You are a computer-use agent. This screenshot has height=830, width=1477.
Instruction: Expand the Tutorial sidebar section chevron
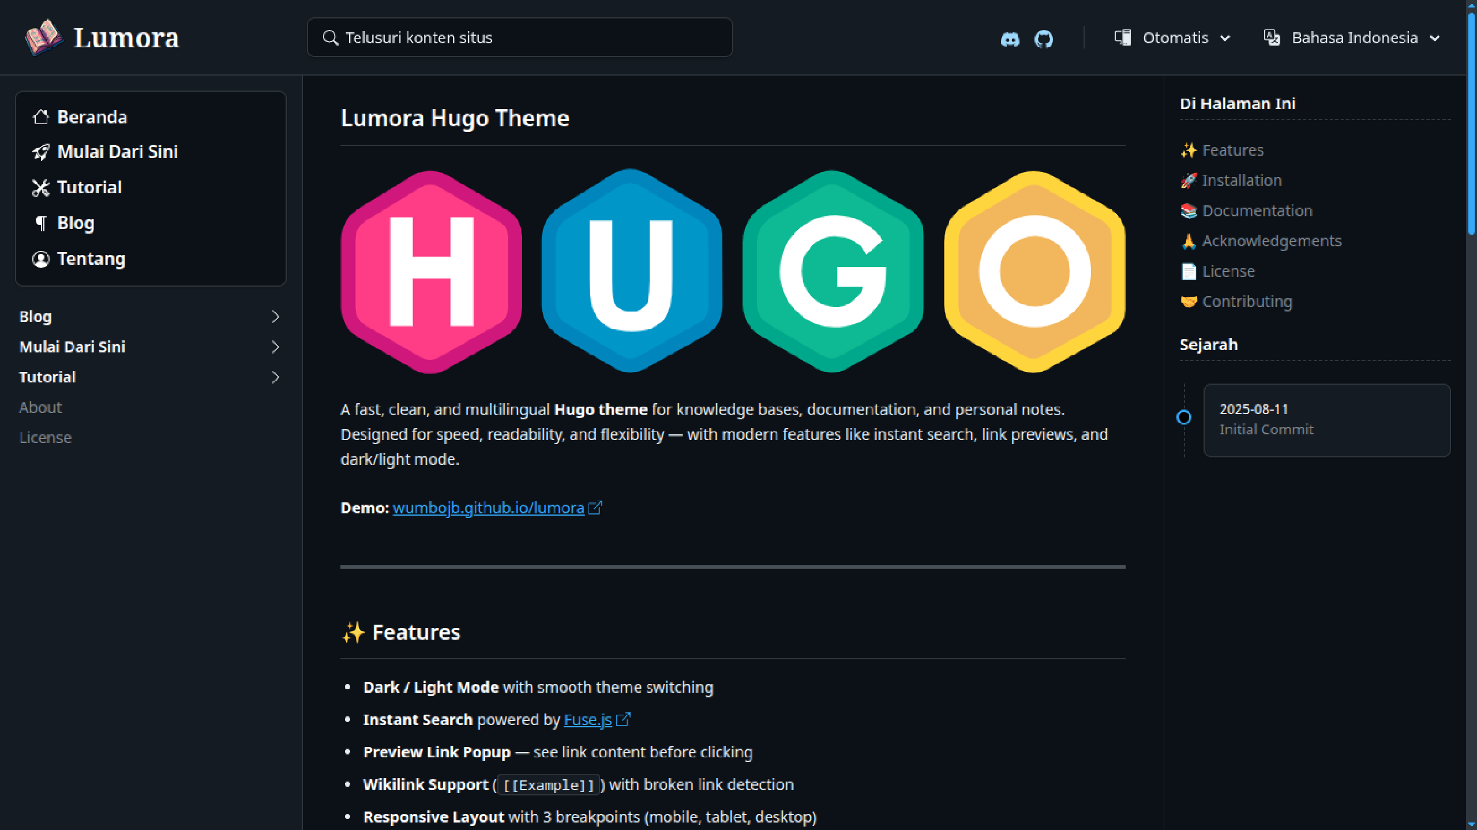tap(275, 377)
